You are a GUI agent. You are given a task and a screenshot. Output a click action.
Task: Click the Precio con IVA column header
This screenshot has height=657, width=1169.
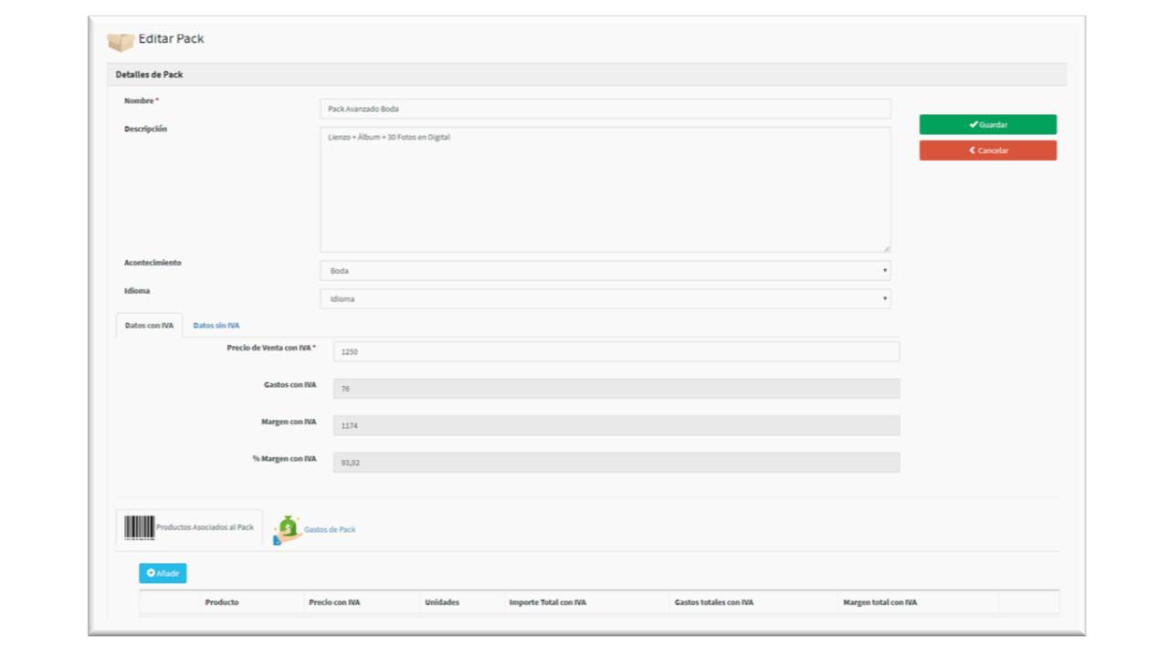pos(334,602)
